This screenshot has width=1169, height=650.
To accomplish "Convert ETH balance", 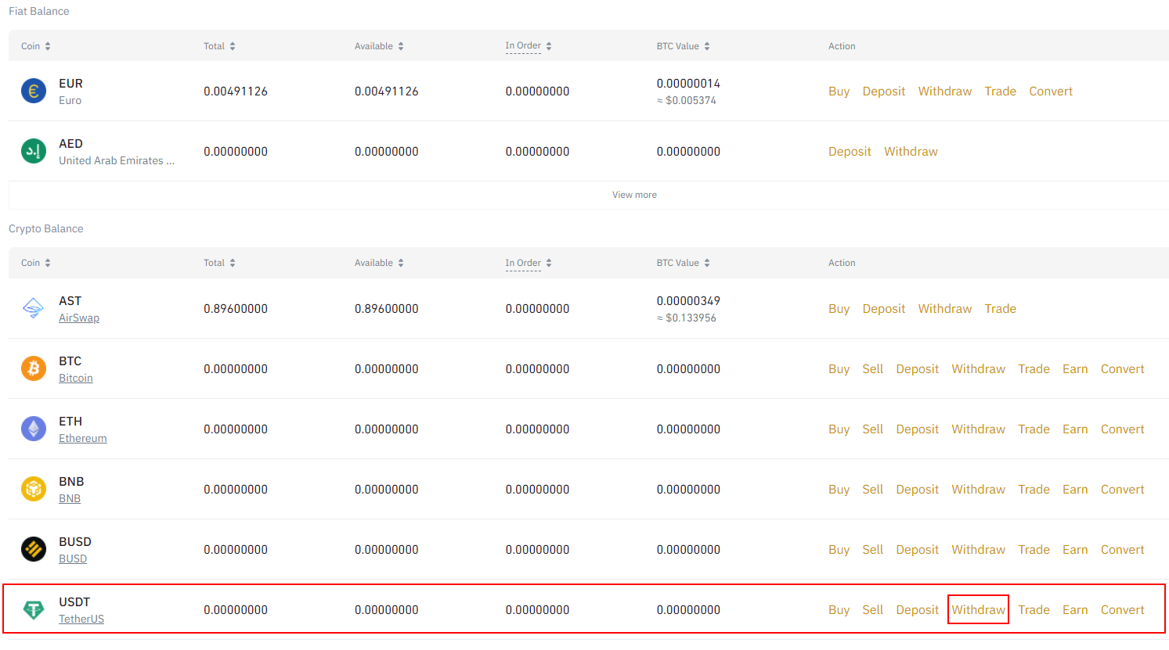I will point(1123,429).
